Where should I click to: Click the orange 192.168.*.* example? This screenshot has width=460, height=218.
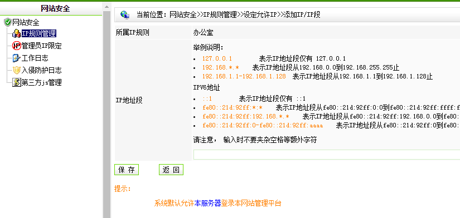pos(221,68)
